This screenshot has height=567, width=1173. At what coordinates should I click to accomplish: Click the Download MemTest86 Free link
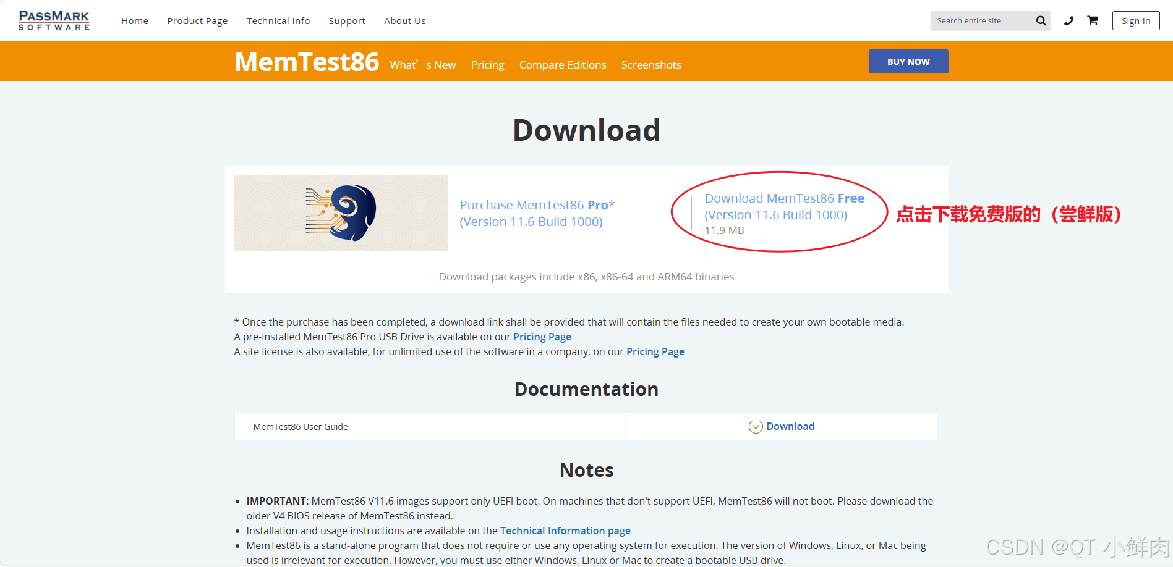784,206
